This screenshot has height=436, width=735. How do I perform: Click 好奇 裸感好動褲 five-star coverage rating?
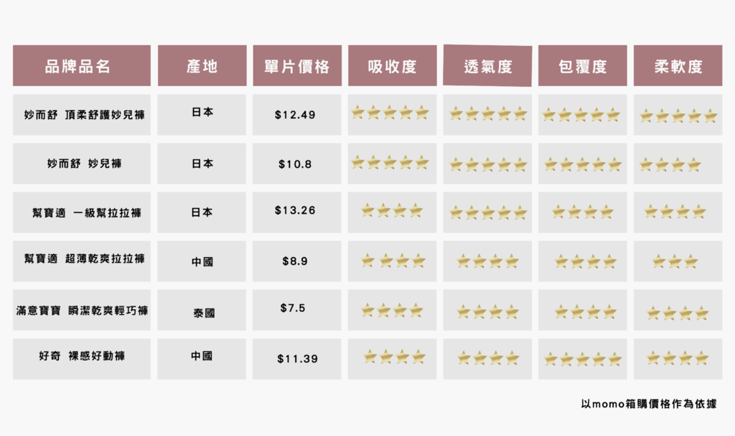tap(583, 359)
